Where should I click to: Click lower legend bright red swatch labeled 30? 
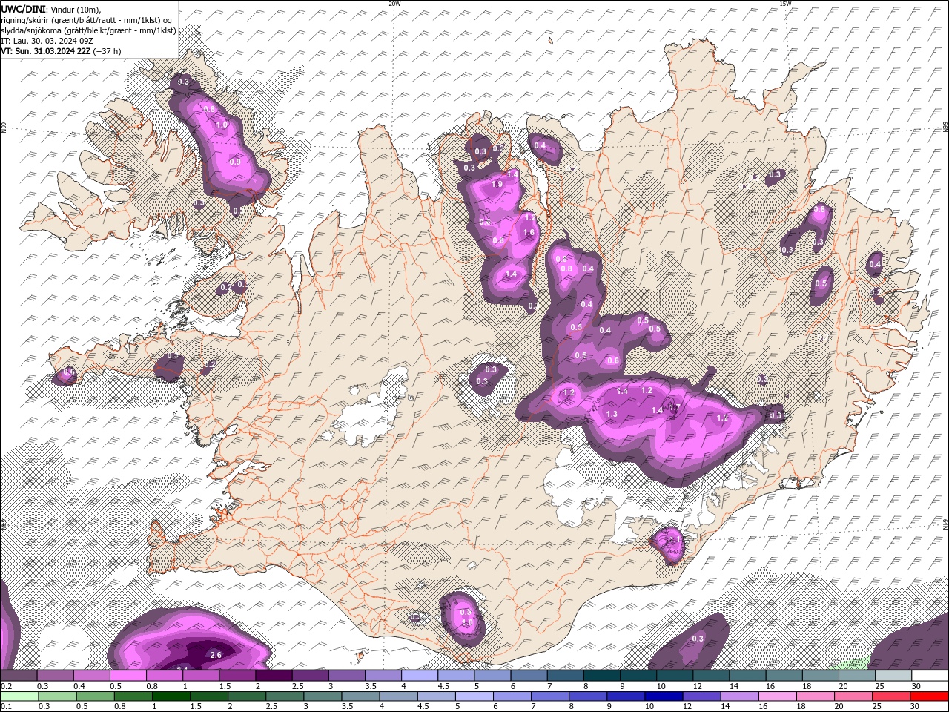click(x=927, y=696)
